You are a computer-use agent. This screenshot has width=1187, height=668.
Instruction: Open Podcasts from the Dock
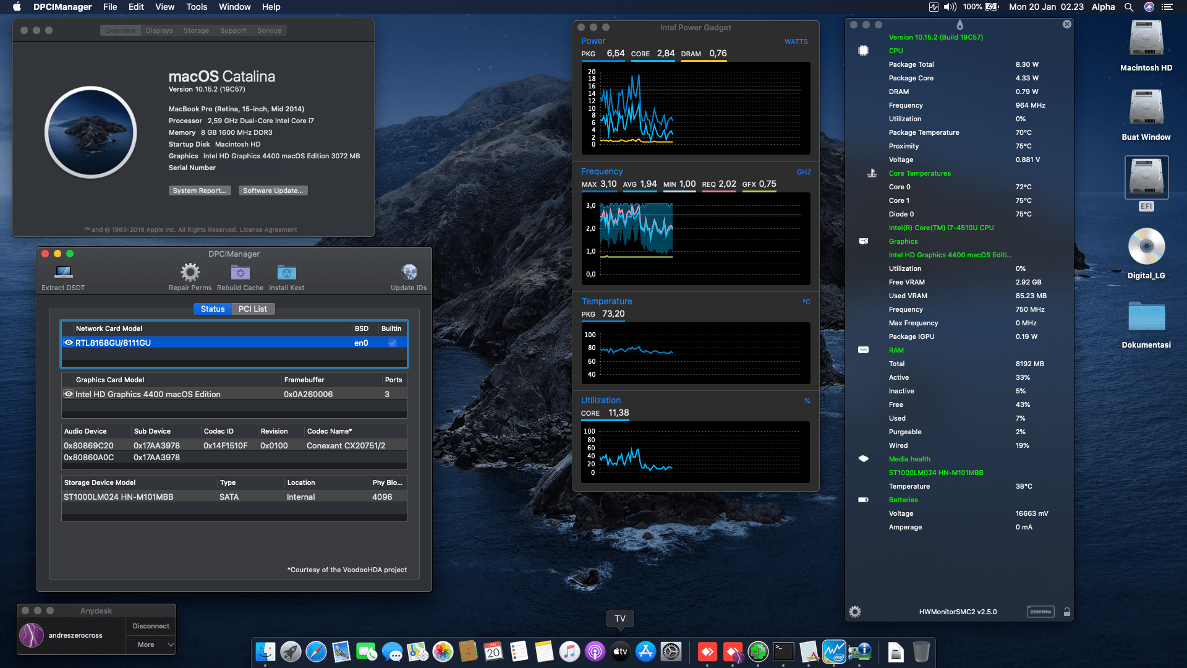pyautogui.click(x=595, y=651)
